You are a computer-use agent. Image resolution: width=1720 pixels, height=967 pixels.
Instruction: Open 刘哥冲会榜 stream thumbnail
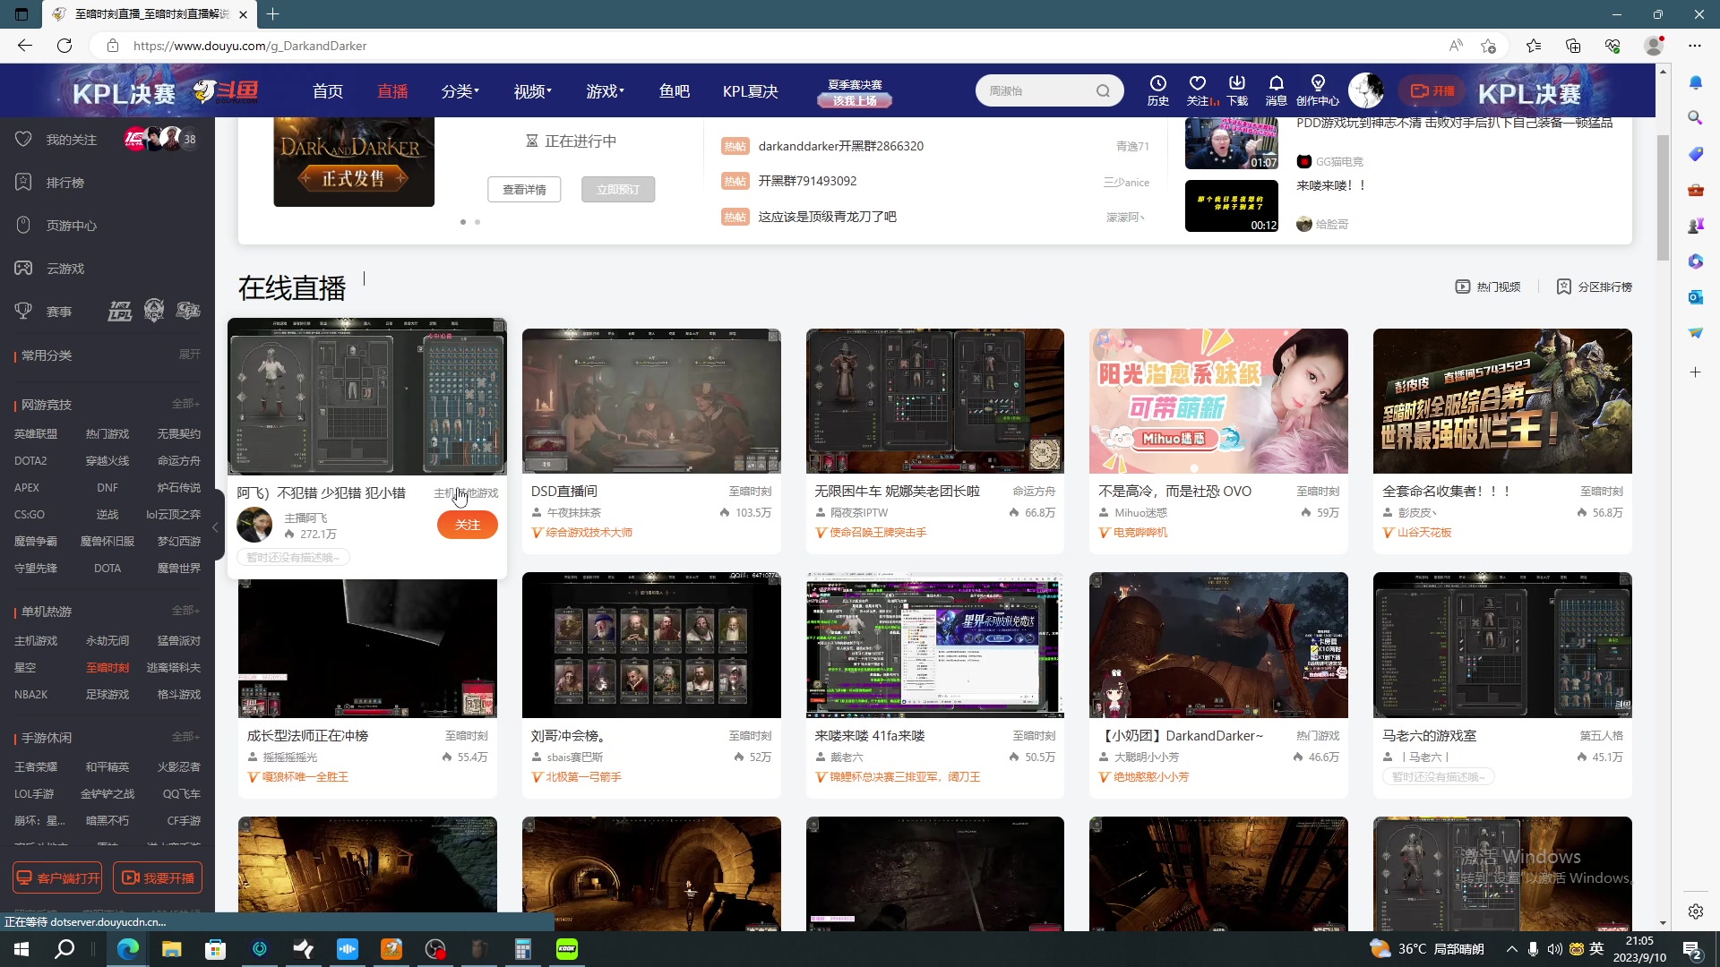tap(651, 645)
